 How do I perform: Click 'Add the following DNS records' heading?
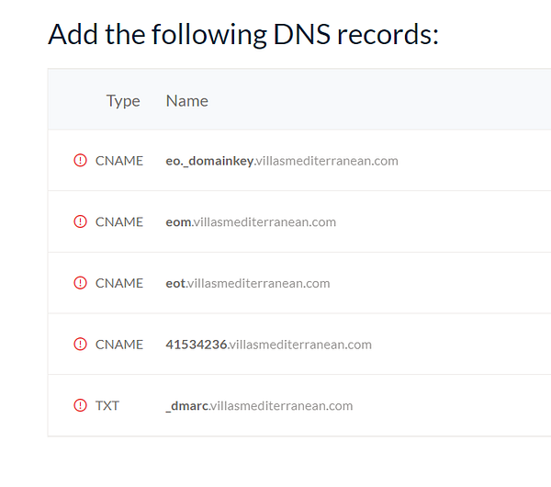[243, 35]
